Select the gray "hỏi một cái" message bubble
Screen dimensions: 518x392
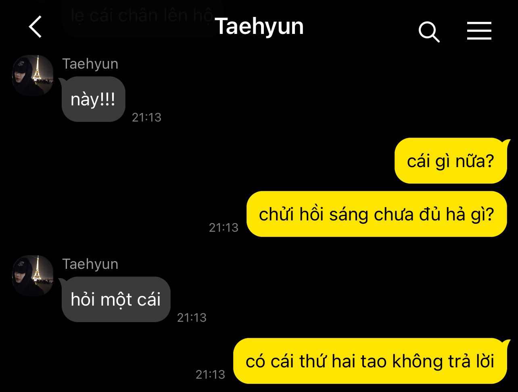(116, 299)
